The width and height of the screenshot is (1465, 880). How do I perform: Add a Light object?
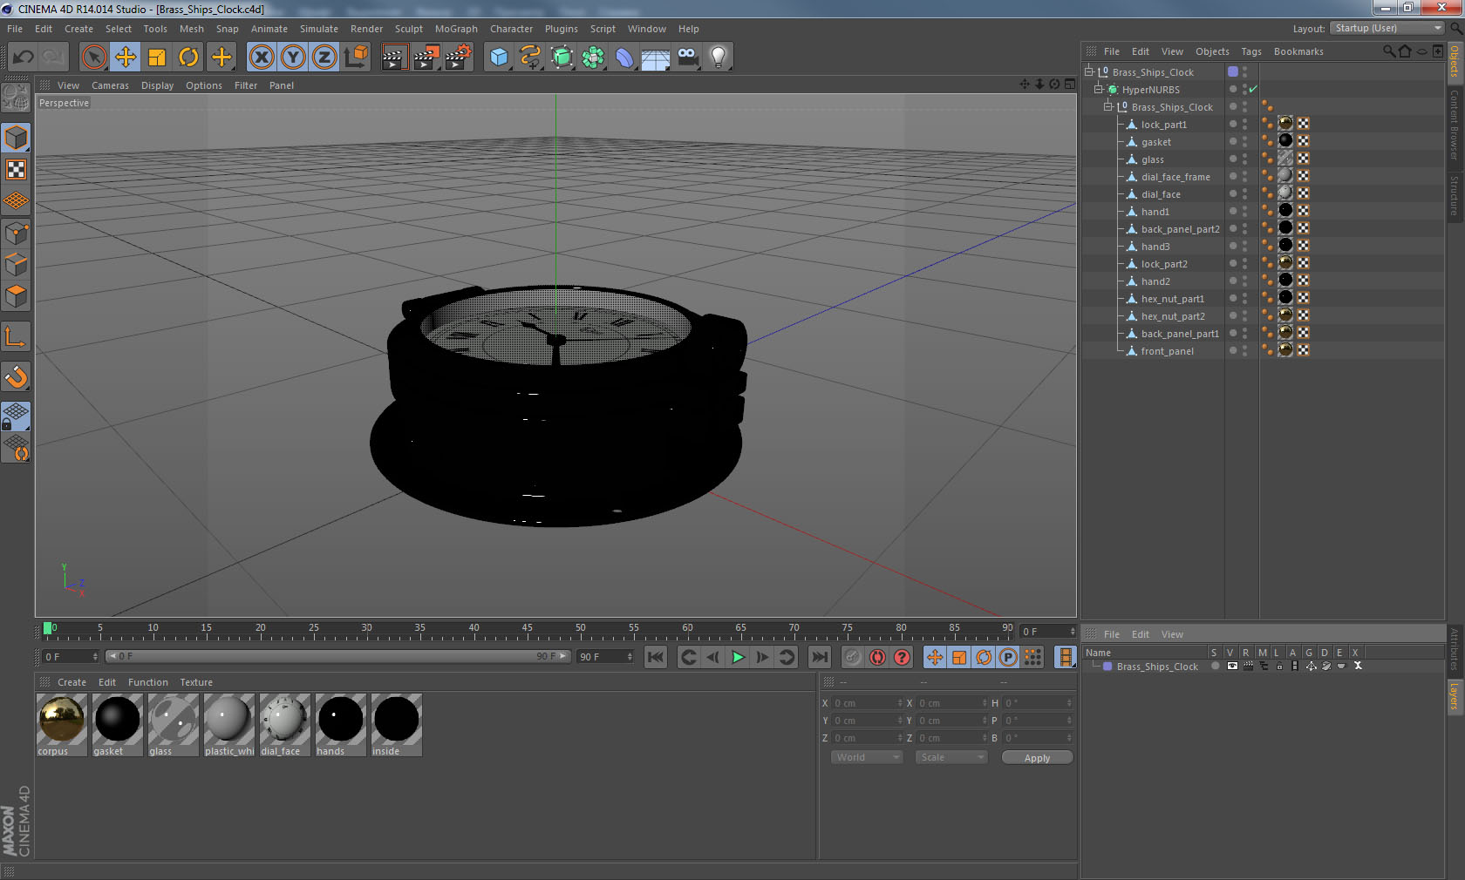click(x=719, y=58)
